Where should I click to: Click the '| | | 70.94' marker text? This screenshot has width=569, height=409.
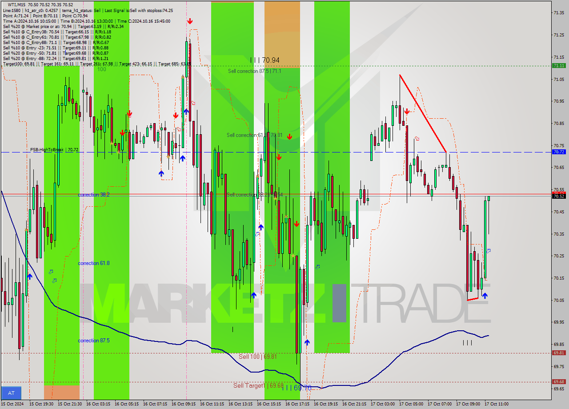(x=265, y=60)
